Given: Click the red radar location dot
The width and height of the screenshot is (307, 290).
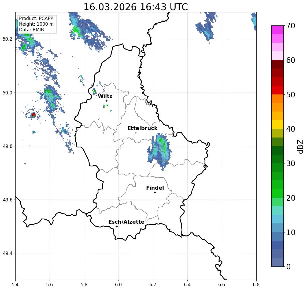Looking at the screenshot, I should [x=34, y=115].
